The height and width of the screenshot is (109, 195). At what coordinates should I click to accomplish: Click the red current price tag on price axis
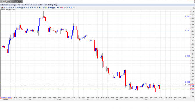[x=192, y=85]
